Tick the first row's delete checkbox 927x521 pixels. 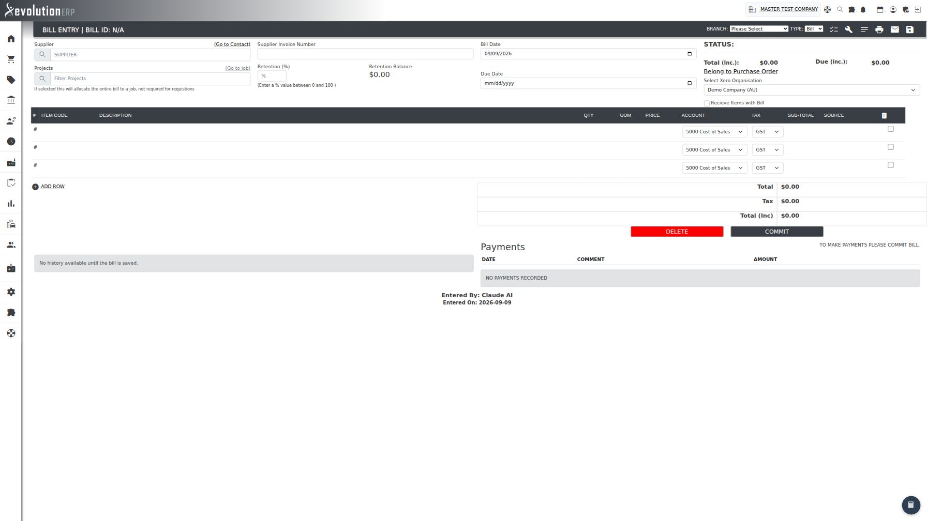tap(891, 129)
